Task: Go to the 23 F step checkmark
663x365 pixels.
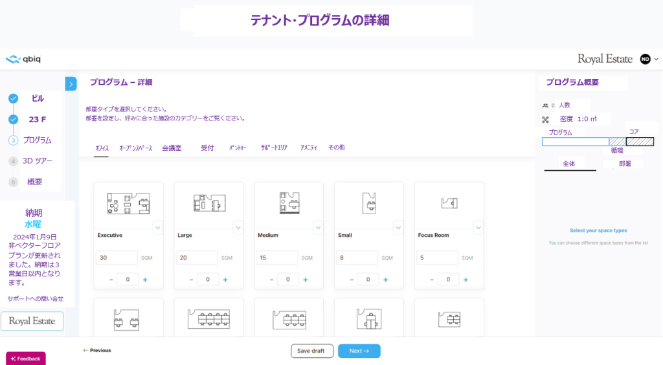Action: (x=14, y=119)
